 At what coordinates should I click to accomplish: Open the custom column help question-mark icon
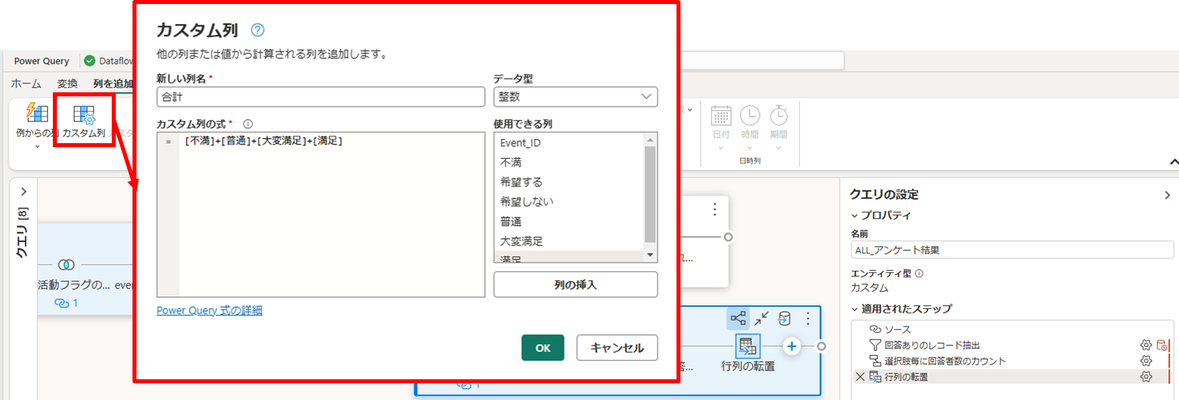click(258, 30)
